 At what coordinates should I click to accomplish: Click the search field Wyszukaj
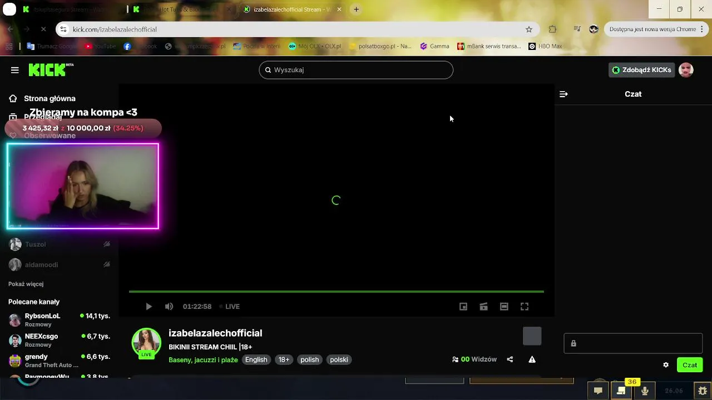click(x=356, y=70)
